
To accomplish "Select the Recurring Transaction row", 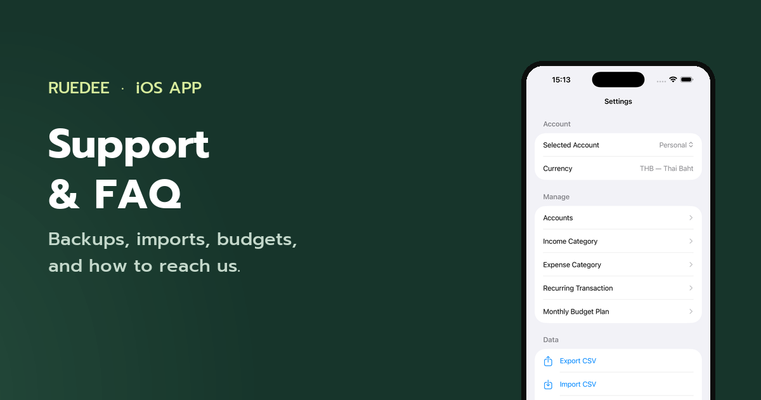I will 618,288.
